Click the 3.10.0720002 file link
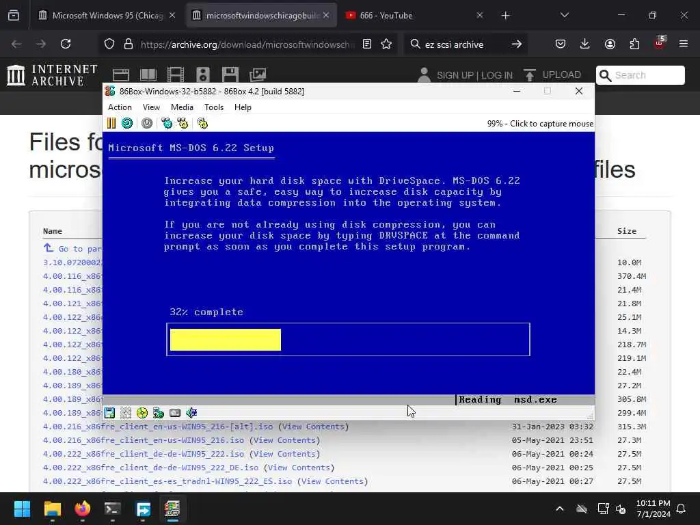The height and width of the screenshot is (525, 700). 72,262
